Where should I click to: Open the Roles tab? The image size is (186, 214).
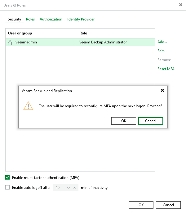pos(30,19)
